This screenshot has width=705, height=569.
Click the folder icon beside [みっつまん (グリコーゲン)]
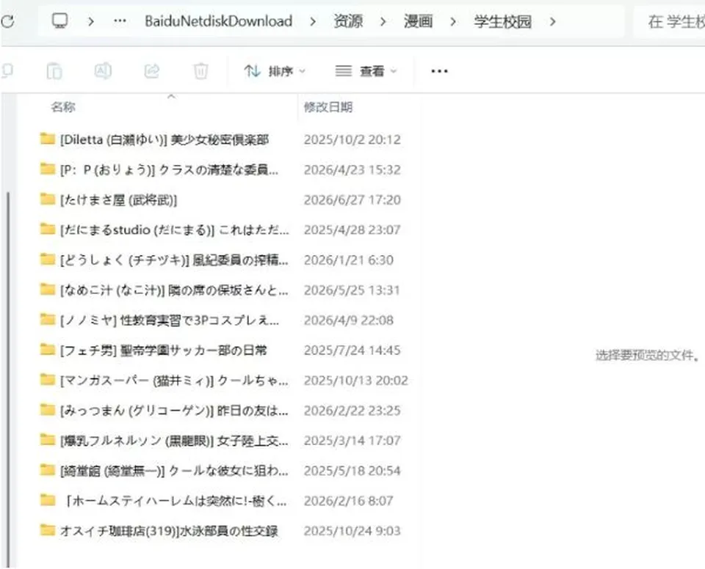47,410
